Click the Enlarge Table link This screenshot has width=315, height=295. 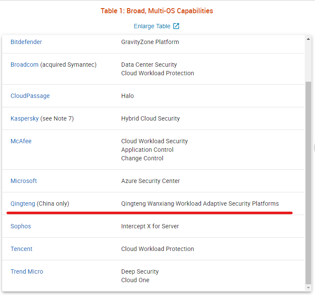pyautogui.click(x=152, y=26)
